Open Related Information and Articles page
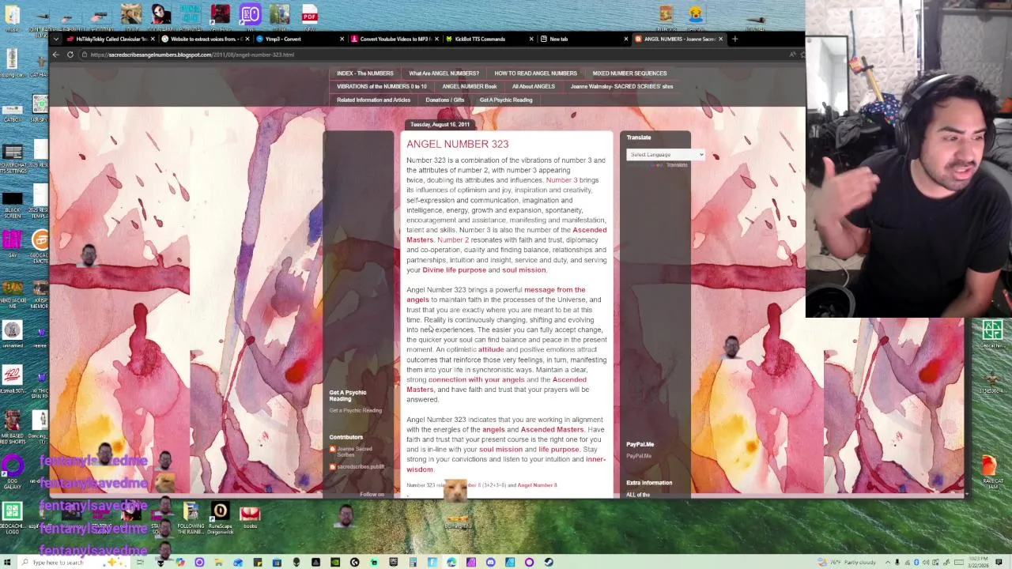This screenshot has width=1012, height=569. (x=373, y=100)
